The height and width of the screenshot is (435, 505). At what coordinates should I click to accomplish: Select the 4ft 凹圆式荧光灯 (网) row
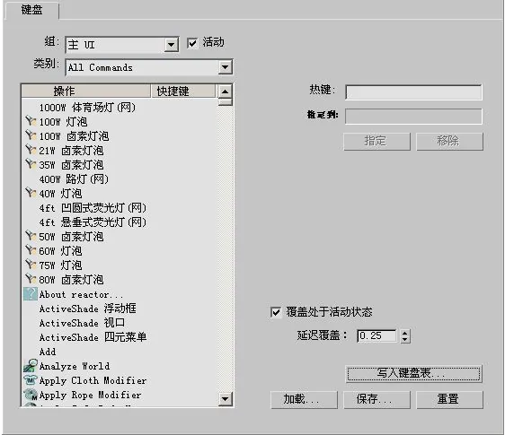tap(120, 208)
